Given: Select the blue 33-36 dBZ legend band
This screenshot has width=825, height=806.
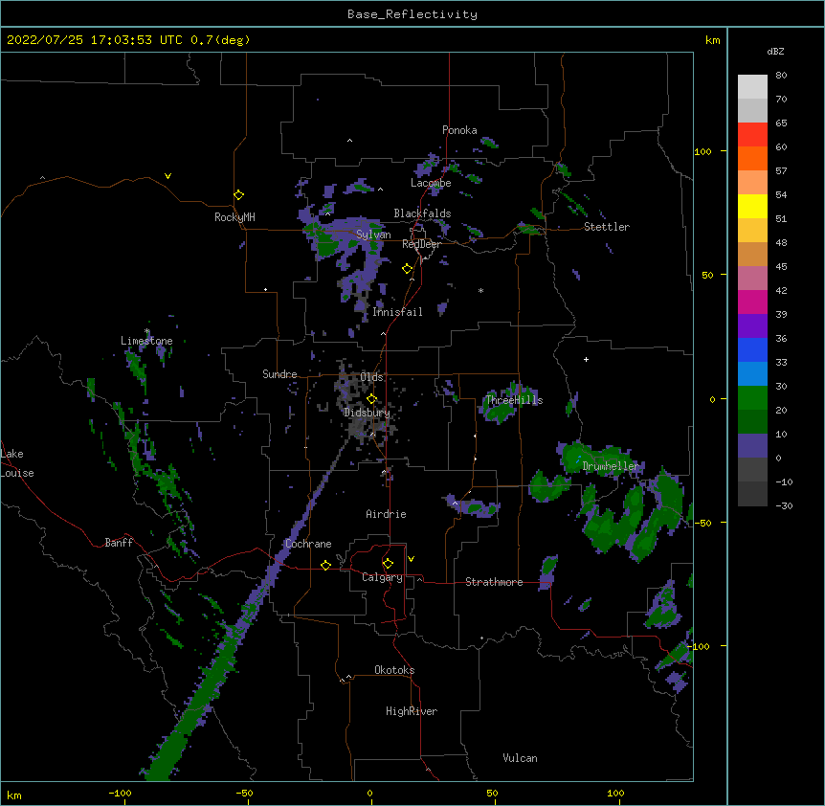Looking at the screenshot, I should 752,349.
